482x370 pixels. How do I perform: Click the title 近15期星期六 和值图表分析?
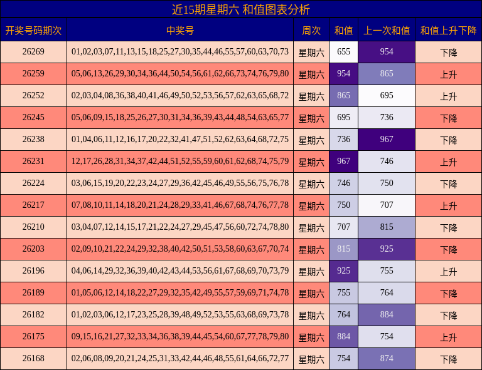pyautogui.click(x=241, y=9)
